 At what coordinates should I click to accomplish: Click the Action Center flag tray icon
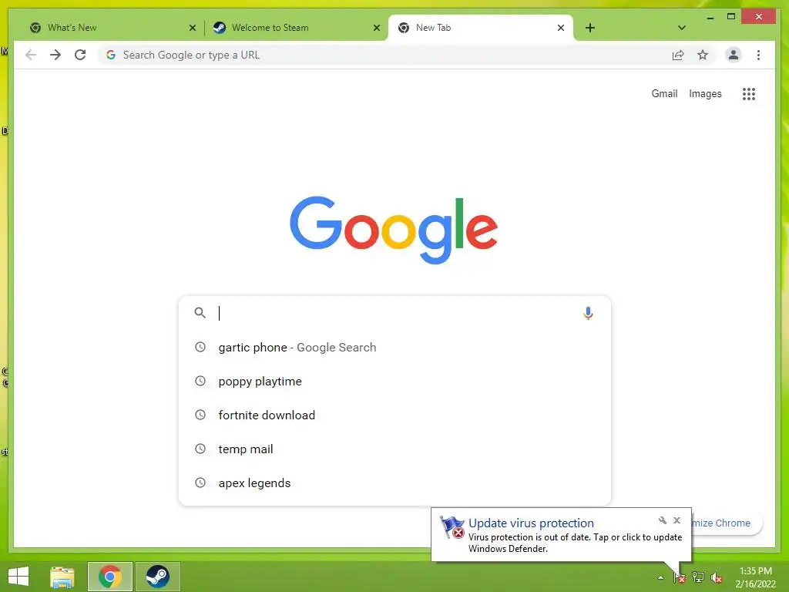pos(679,577)
